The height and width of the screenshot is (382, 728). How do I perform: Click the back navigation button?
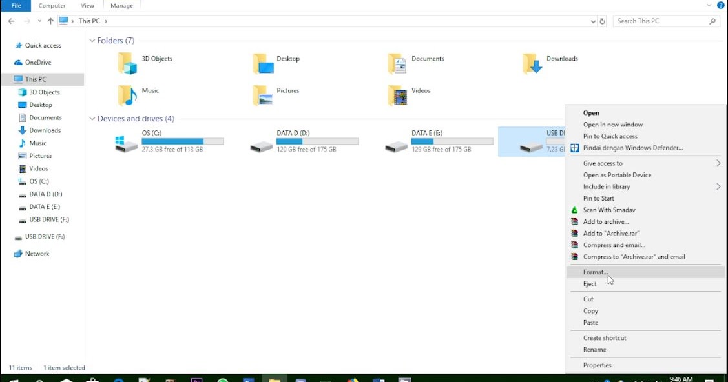11,21
